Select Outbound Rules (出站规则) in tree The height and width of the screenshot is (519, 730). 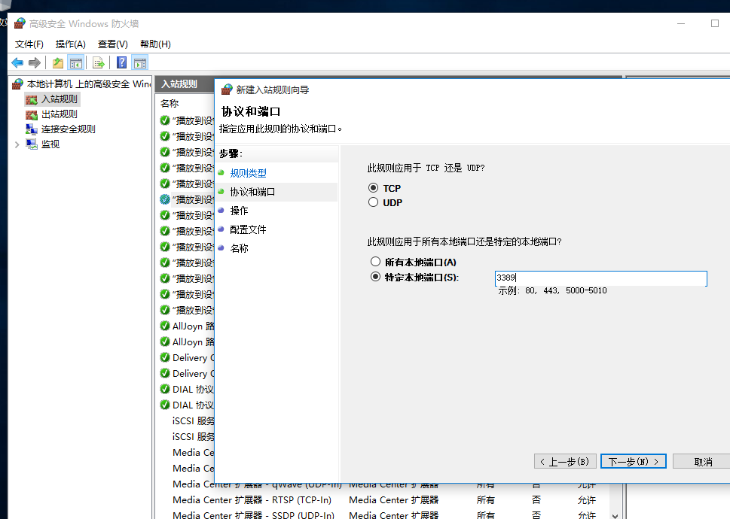pos(59,114)
